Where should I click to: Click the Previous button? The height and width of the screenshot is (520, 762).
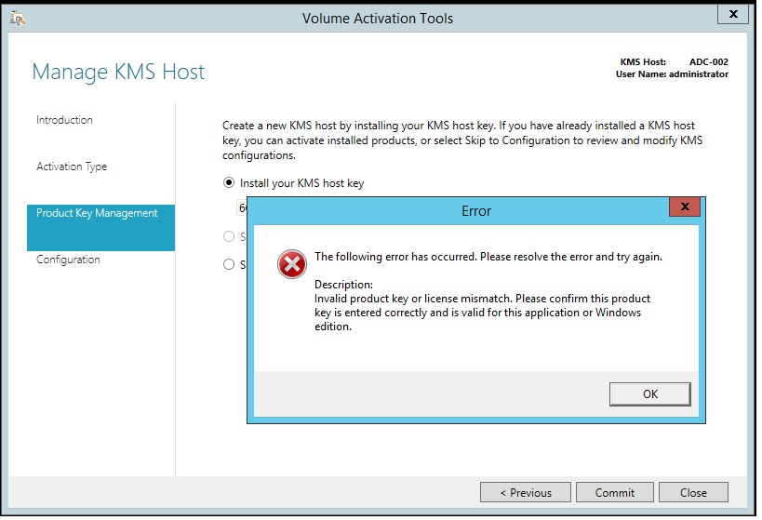click(x=526, y=492)
